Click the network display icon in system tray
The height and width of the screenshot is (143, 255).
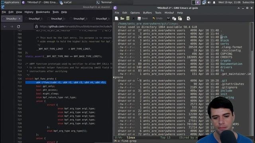click(204, 2)
